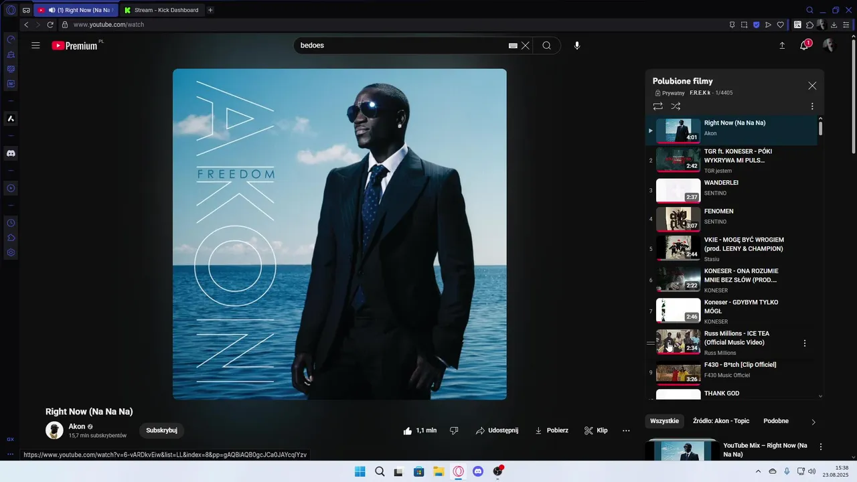Reload the page
This screenshot has width=857, height=482.
pyautogui.click(x=50, y=25)
